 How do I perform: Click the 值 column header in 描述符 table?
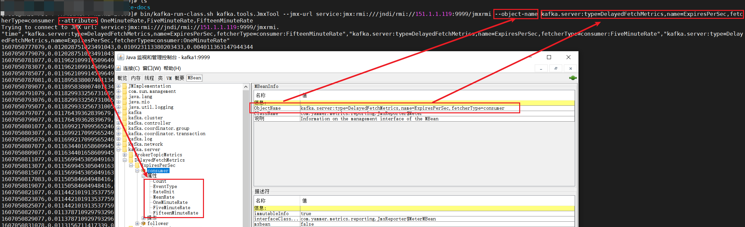click(437, 201)
